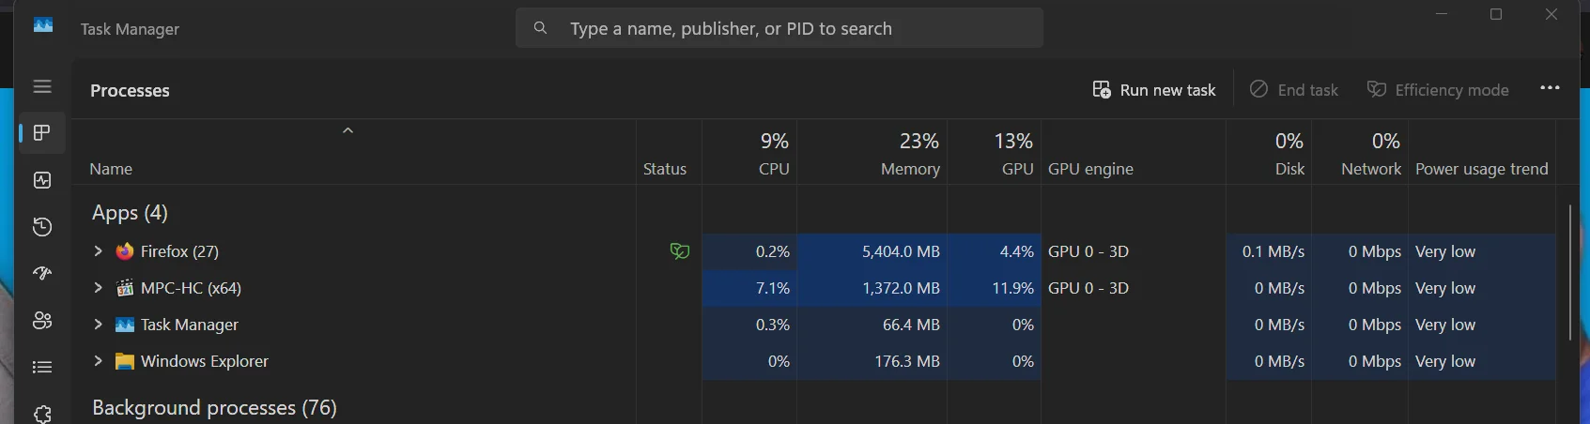Click the Task Manager row icon
The width and height of the screenshot is (1590, 424).
tap(125, 325)
